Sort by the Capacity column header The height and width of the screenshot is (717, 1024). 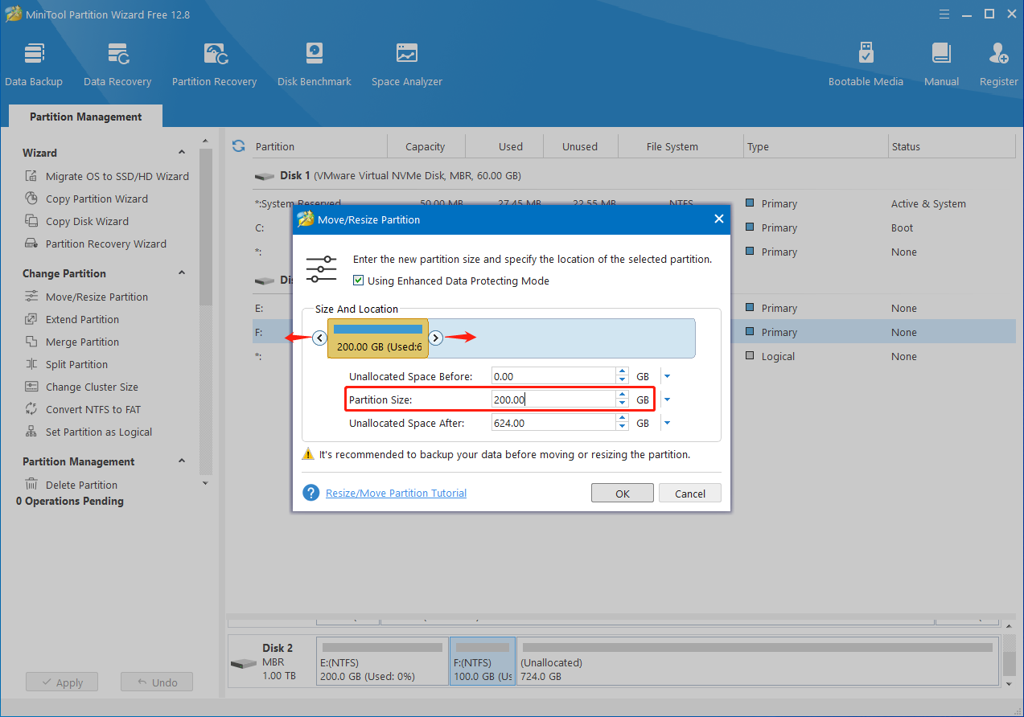(x=426, y=146)
